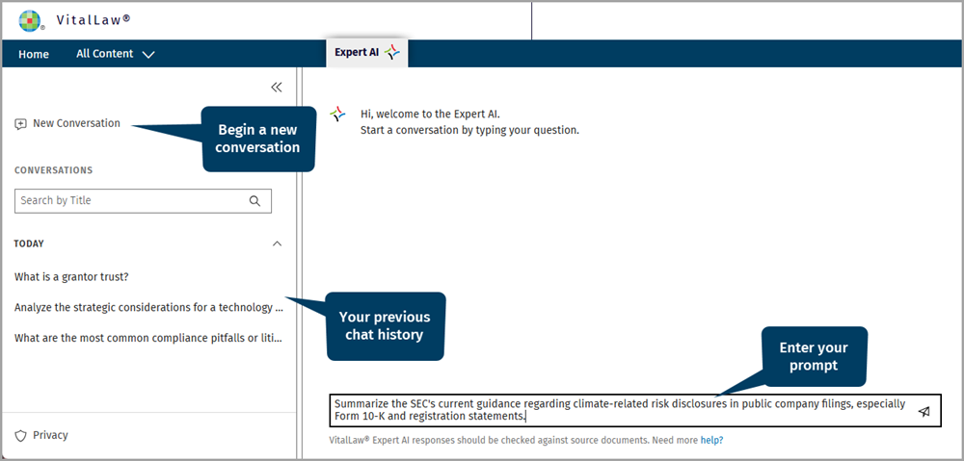The width and height of the screenshot is (964, 461).
Task: Click the VitalLaw globe logo
Action: 30,20
